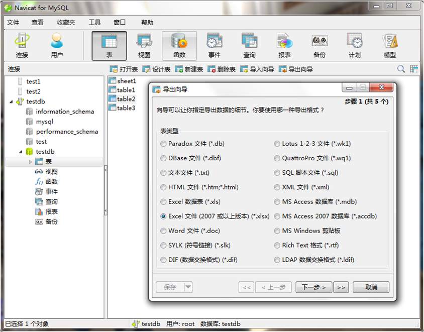The height and width of the screenshot is (332, 424).
Task: Open the dropdown arrow beside 保存 button
Action: (188, 287)
